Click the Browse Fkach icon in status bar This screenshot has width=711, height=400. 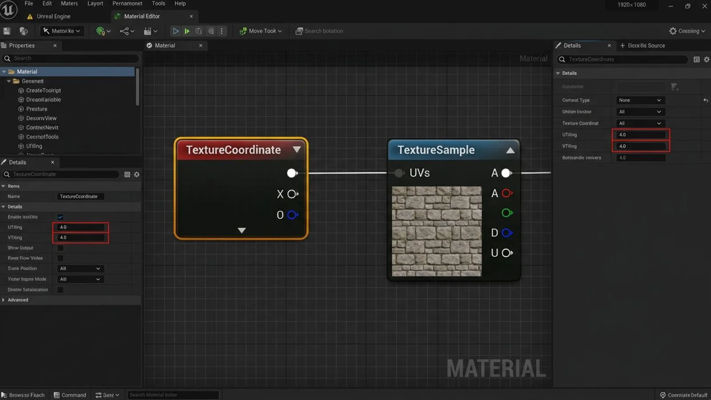click(4, 395)
